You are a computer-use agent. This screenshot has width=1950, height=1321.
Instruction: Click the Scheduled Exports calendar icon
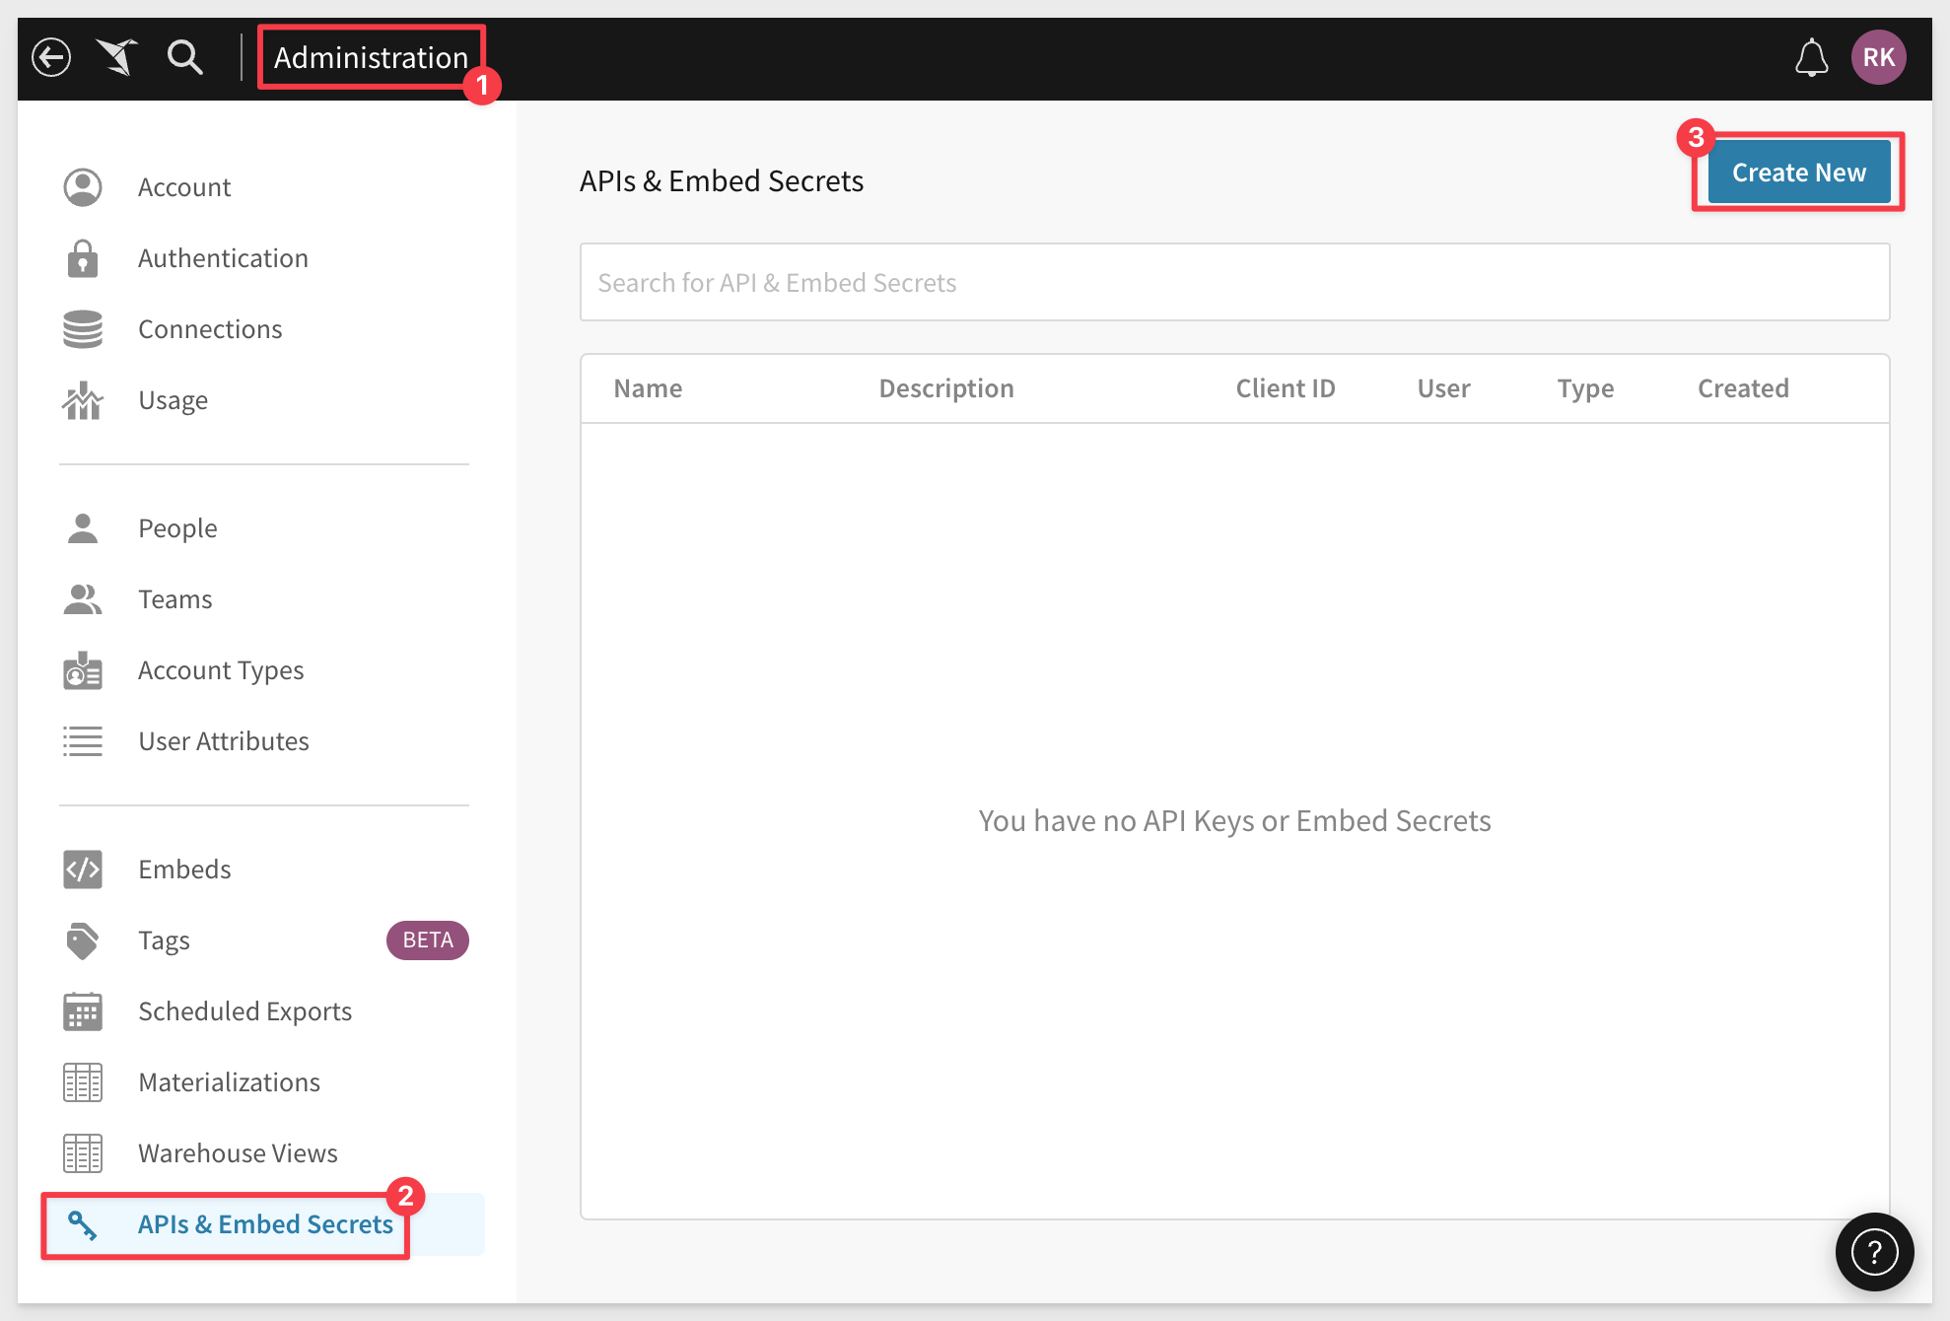click(83, 1011)
